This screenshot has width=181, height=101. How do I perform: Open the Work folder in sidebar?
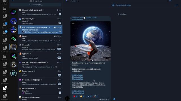(x=5, y=10)
